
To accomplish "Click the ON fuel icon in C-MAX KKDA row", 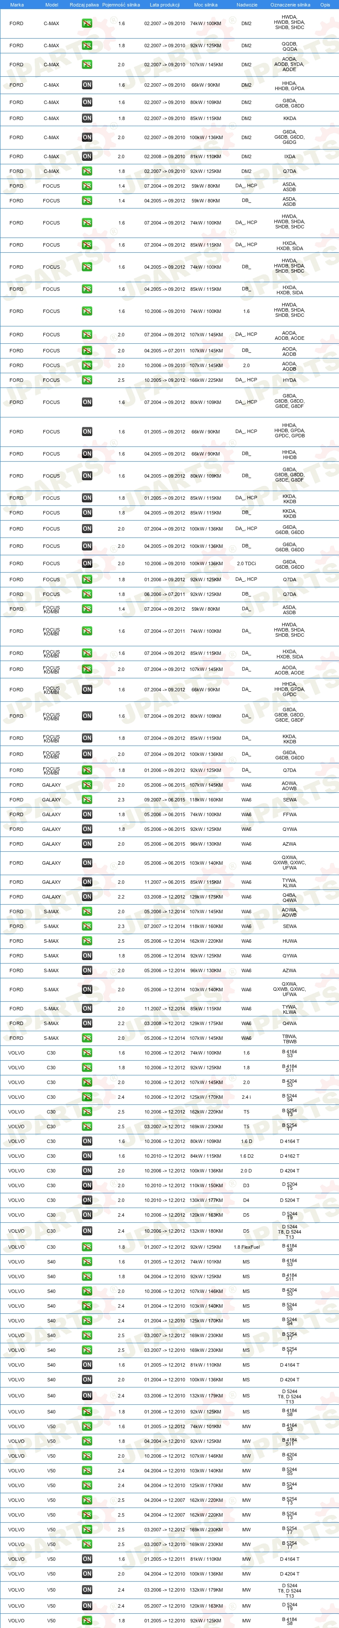I will [87, 118].
